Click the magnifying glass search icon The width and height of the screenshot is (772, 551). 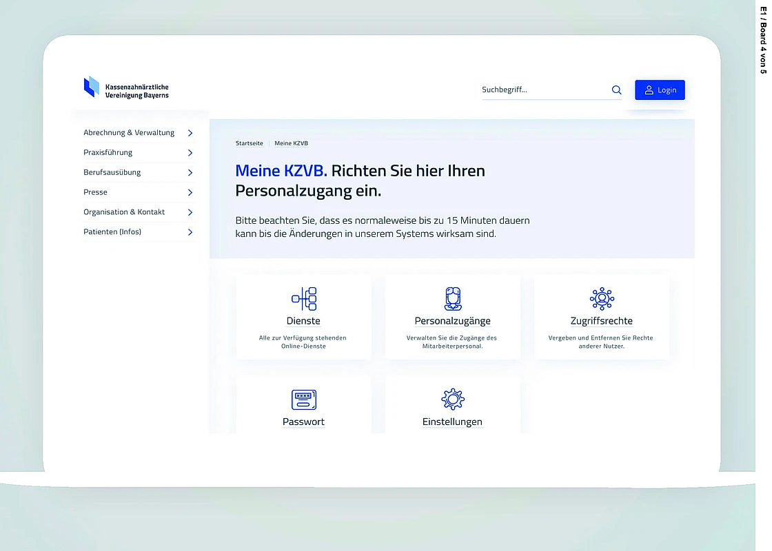[x=616, y=90]
